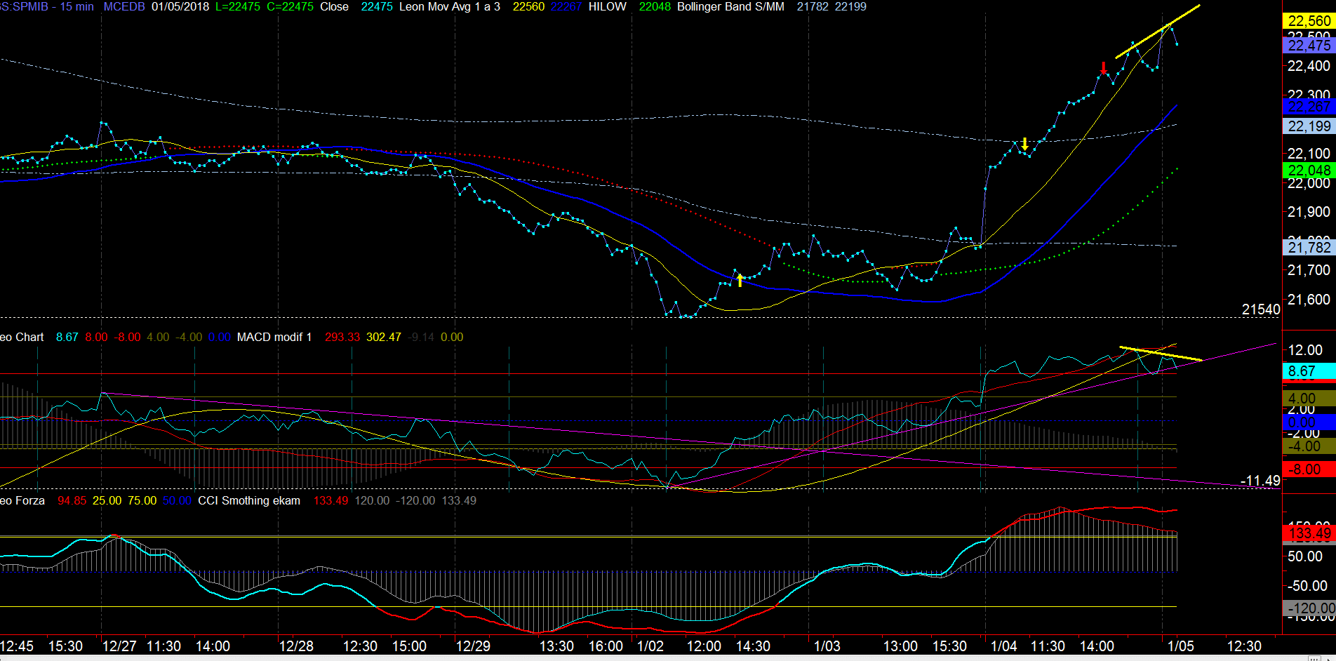This screenshot has width=1336, height=661.
Task: Click the 1/04 date on time axis
Action: point(1003,646)
